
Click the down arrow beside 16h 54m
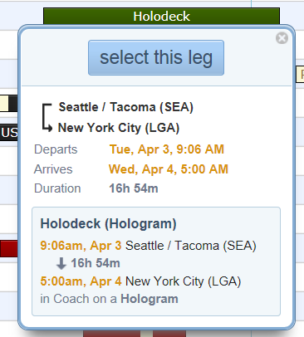tap(61, 263)
